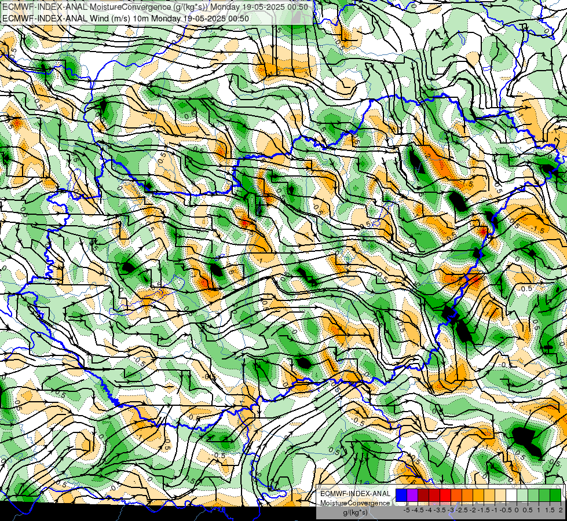The image size is (567, 521).
Task: Click the legend tick label -3.5
Action: click(440, 510)
